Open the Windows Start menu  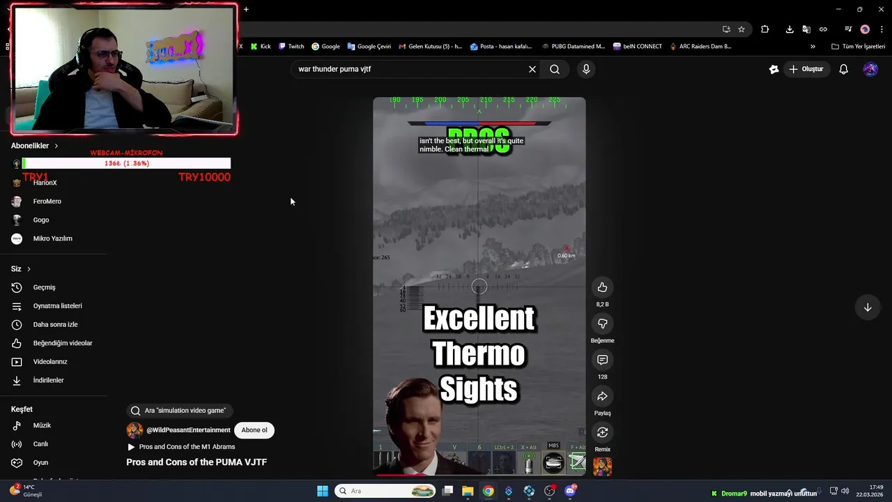coord(323,491)
